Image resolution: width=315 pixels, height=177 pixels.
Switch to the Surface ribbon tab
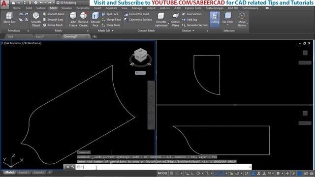coord(41,8)
